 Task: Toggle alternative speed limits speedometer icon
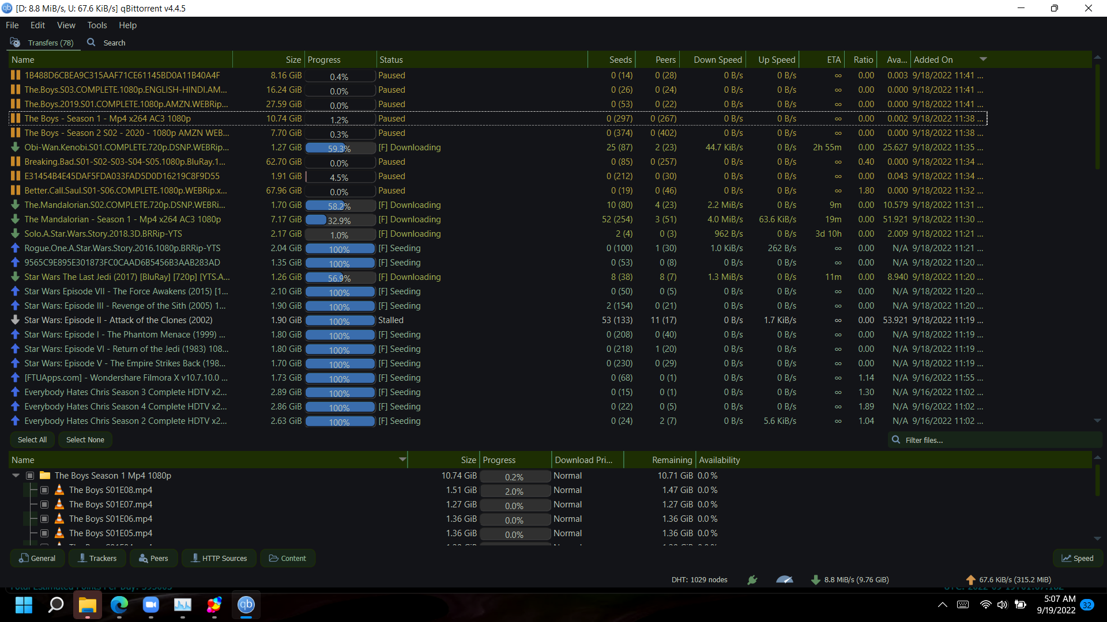[785, 580]
